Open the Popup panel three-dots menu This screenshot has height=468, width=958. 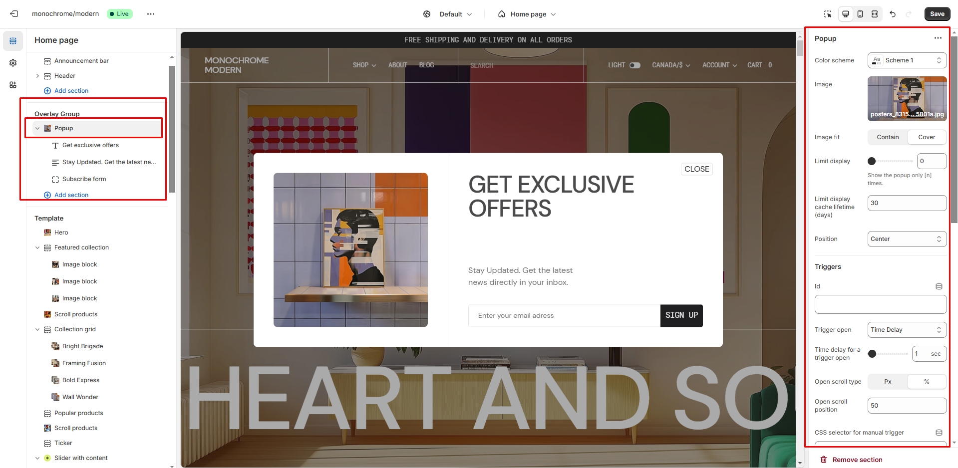tap(938, 38)
